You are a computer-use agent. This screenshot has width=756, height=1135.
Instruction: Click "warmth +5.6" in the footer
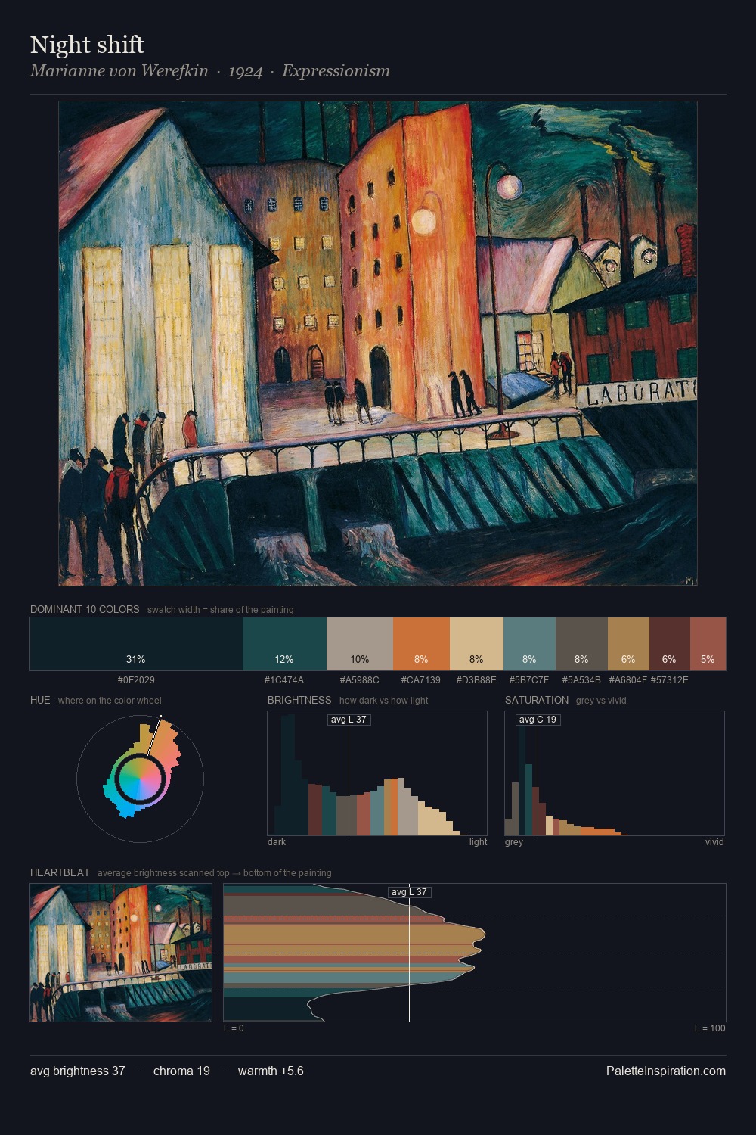coord(271,1071)
